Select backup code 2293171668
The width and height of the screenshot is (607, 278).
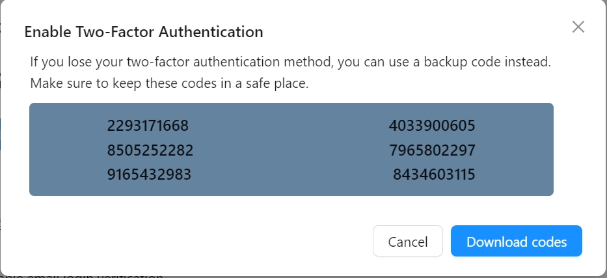point(148,125)
